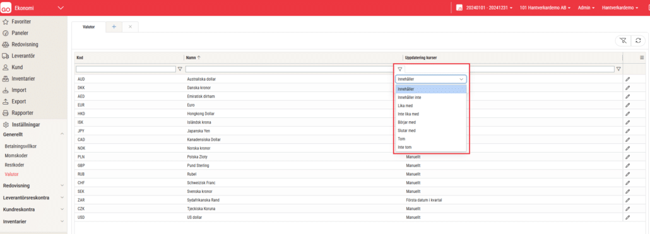
Task: Edit the ZAR currency row
Action: pos(627,199)
